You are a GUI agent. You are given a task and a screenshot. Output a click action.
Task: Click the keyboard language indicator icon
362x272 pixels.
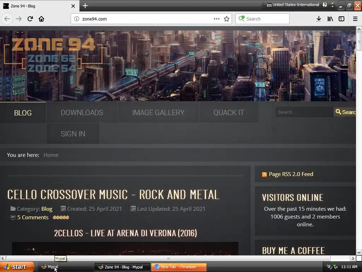pyautogui.click(x=269, y=5)
